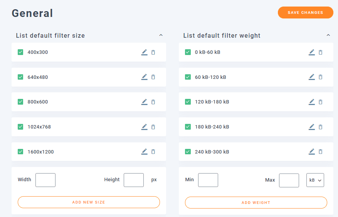The image size is (338, 217).
Task: Edit the 400x300 size filter
Action: click(144, 52)
